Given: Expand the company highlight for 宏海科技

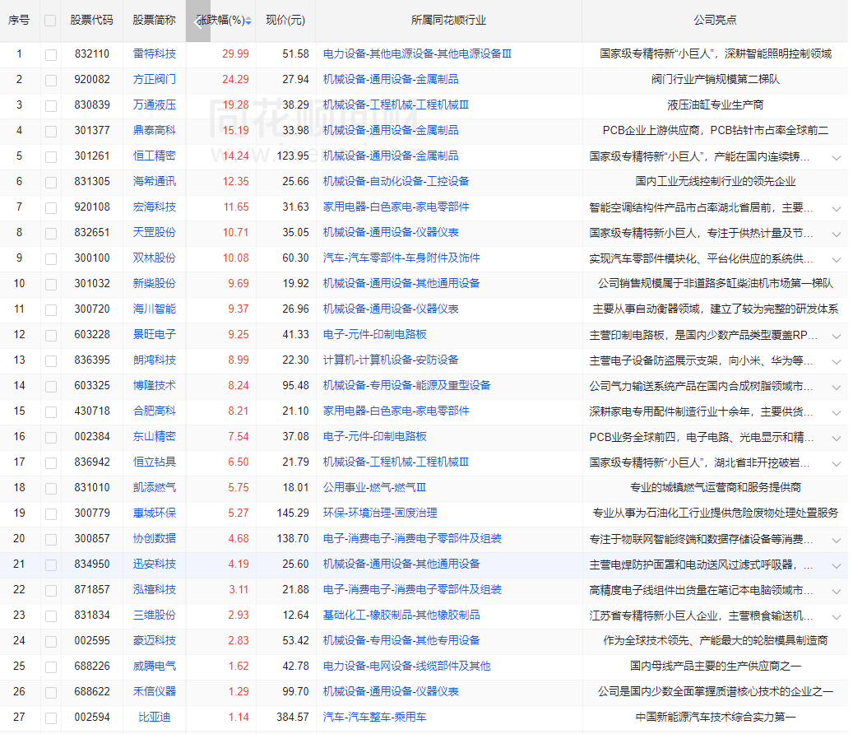Looking at the screenshot, I should coord(836,209).
